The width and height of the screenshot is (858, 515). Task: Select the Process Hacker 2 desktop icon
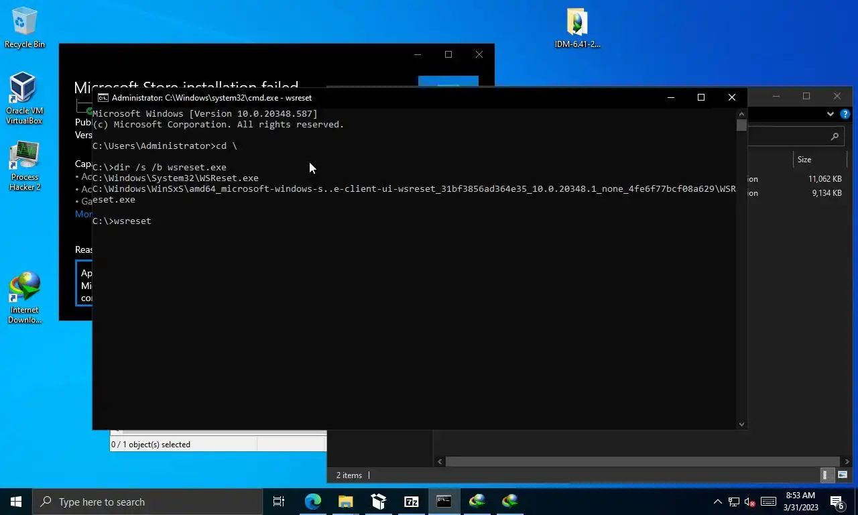point(25,166)
